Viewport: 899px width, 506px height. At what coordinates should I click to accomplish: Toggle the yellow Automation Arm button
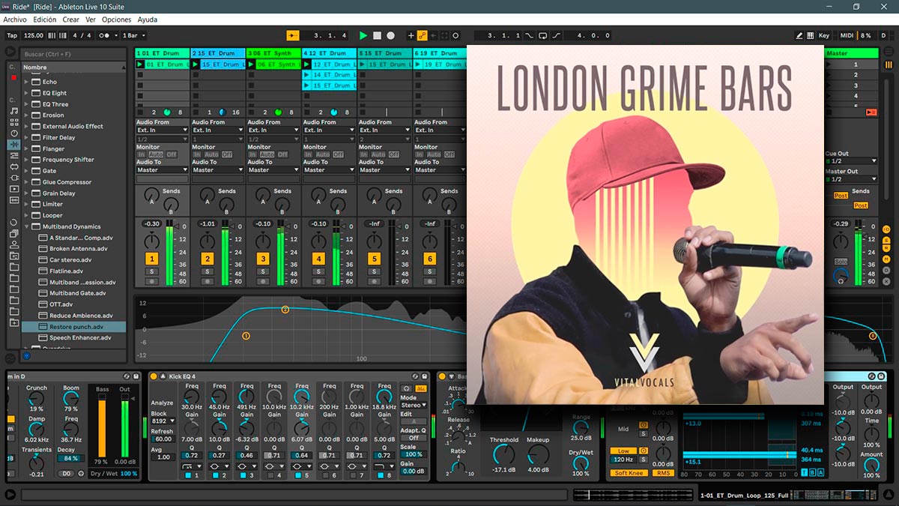point(422,35)
